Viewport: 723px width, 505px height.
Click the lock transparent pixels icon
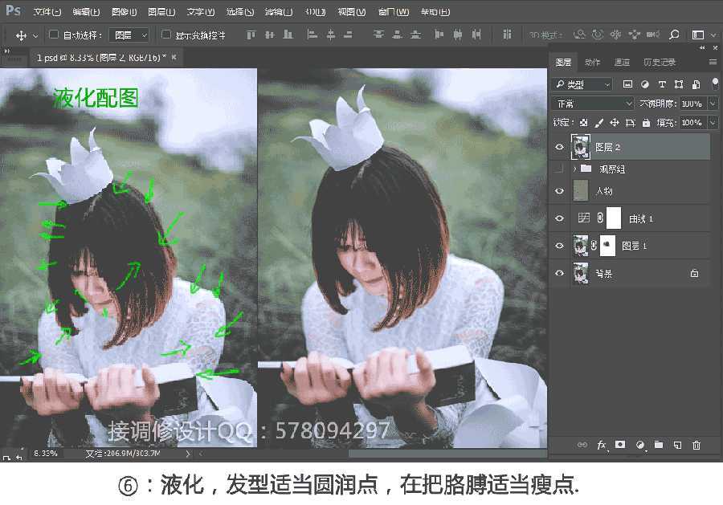click(582, 121)
